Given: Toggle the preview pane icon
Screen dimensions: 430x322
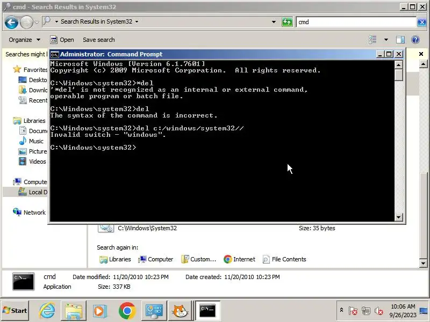Looking at the screenshot, I should click(400, 40).
